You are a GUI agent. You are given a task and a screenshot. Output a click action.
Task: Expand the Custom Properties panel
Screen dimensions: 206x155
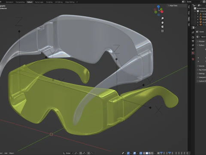(201, 81)
